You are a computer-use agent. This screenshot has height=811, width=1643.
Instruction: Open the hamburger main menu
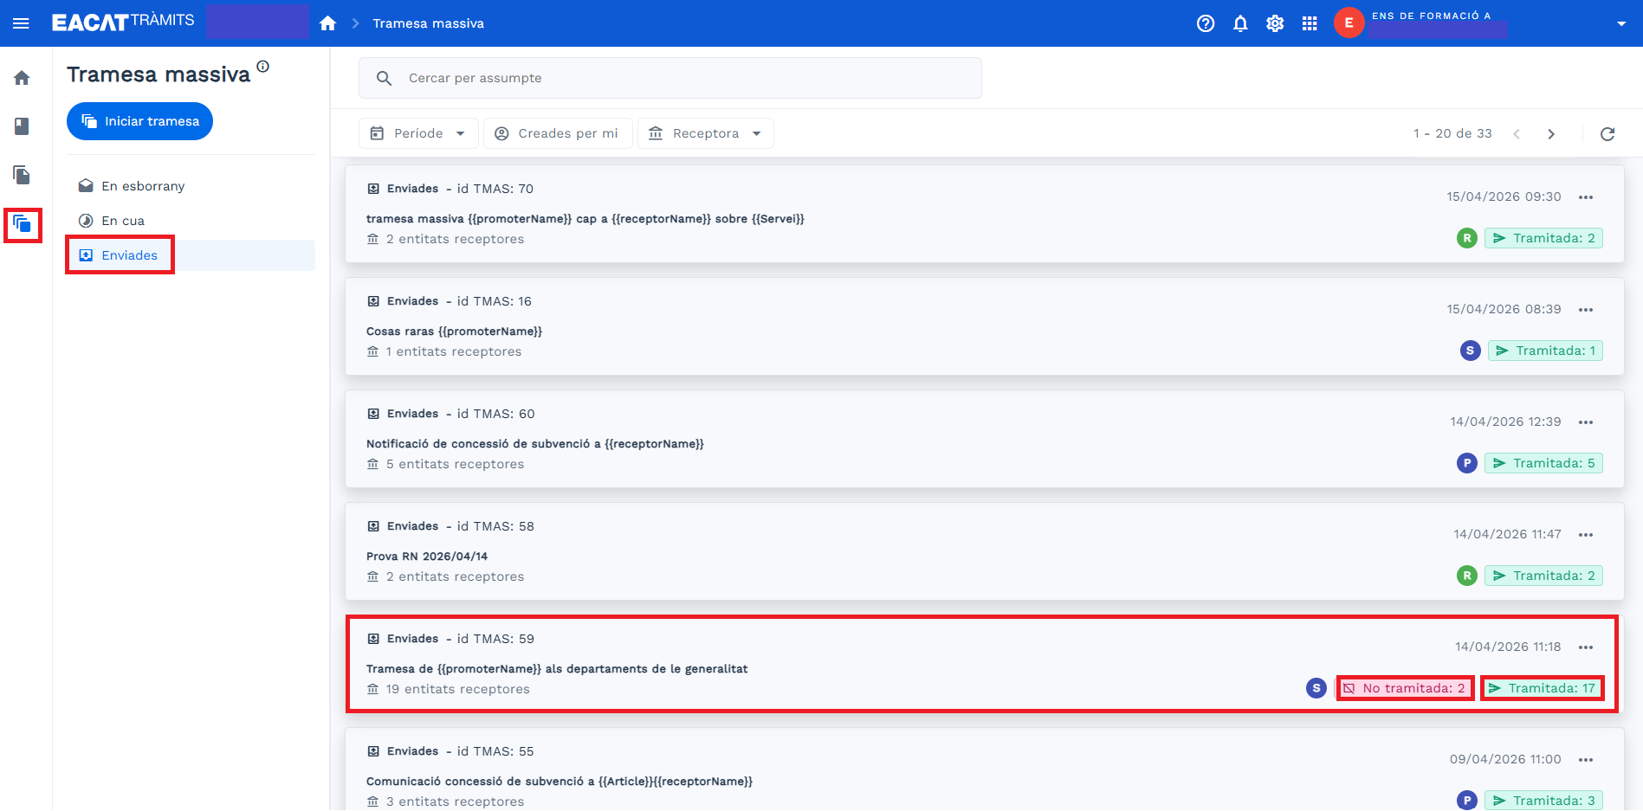coord(21,23)
